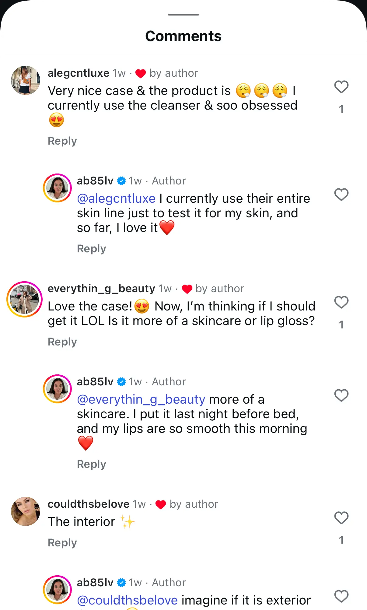The image size is (367, 610).
Task: Open the @alegcntluxe mention link
Action: click(x=116, y=198)
